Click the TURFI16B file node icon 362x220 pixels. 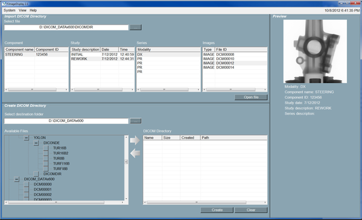[46, 163]
